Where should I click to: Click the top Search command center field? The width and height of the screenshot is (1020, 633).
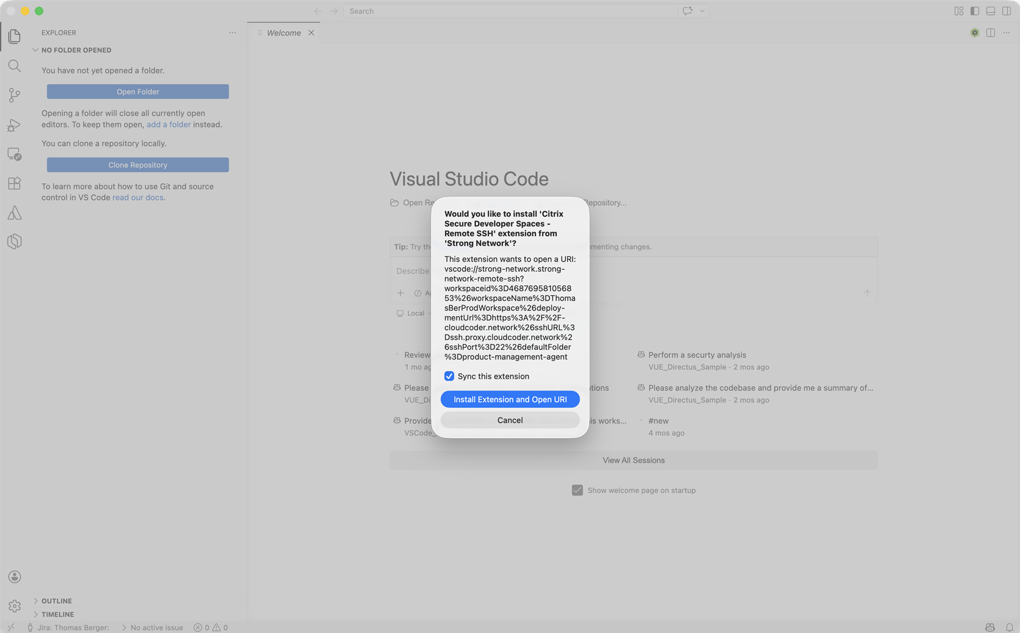click(510, 11)
